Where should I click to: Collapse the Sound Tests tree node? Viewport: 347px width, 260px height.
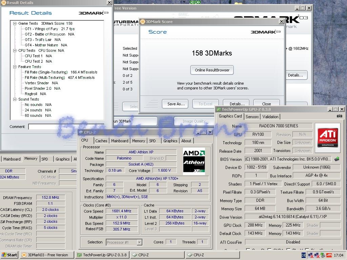(x=15, y=99)
